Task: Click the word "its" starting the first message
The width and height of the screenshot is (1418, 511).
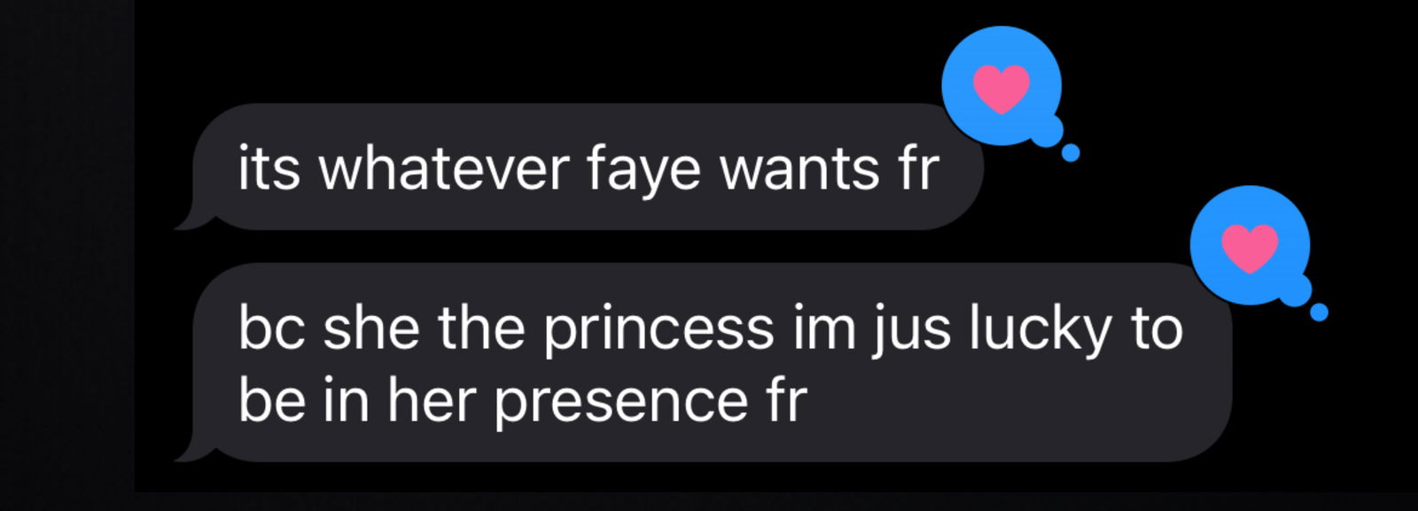Action: pos(269,168)
